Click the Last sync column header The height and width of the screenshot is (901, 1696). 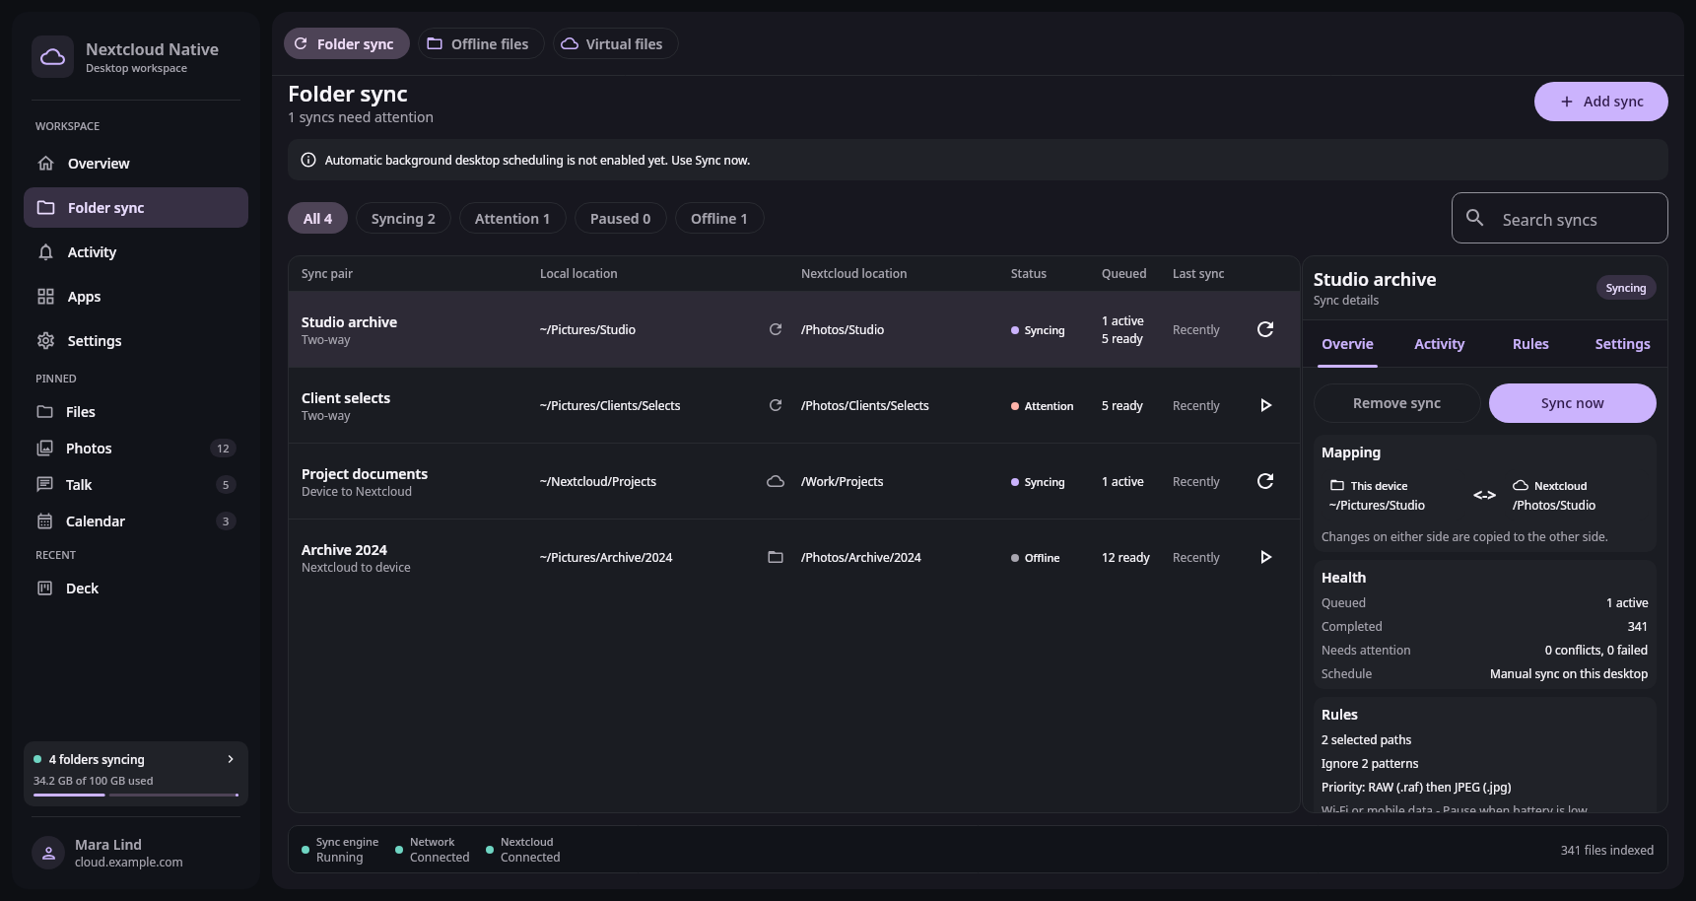click(1198, 274)
